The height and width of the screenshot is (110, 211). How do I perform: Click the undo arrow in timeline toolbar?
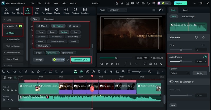tap(15, 72)
